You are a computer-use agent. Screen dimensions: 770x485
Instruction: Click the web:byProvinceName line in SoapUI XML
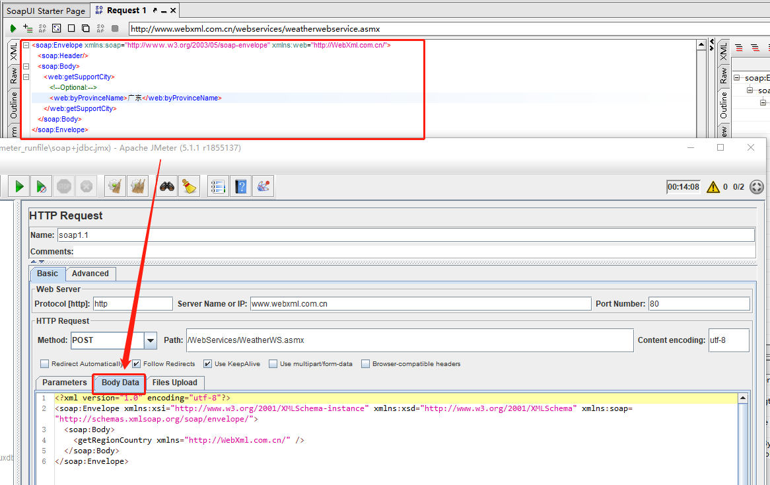click(x=363, y=98)
